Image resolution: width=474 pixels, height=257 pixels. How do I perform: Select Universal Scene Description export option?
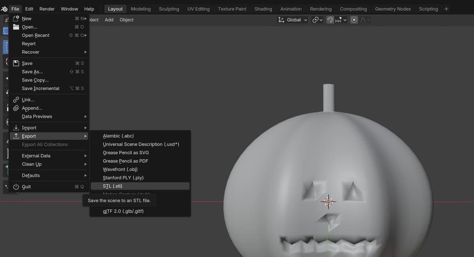coord(140,144)
